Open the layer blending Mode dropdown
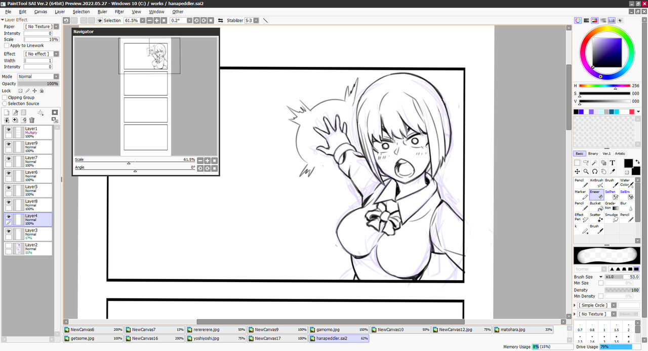The image size is (648, 351). (38, 77)
